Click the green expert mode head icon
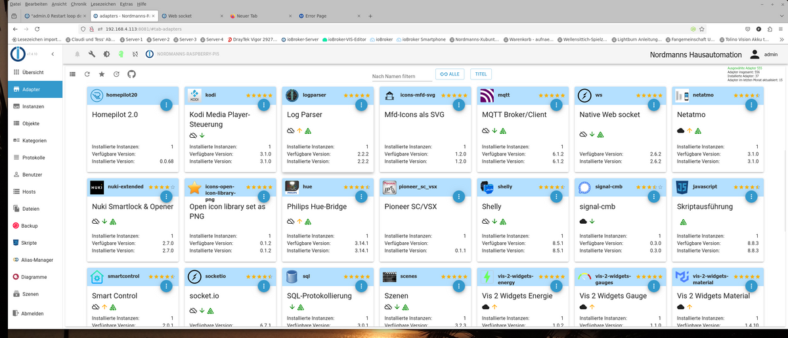Screen dimensions: 788x338 [x=120, y=54]
